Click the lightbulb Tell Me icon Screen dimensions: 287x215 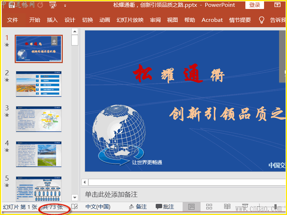(262, 20)
